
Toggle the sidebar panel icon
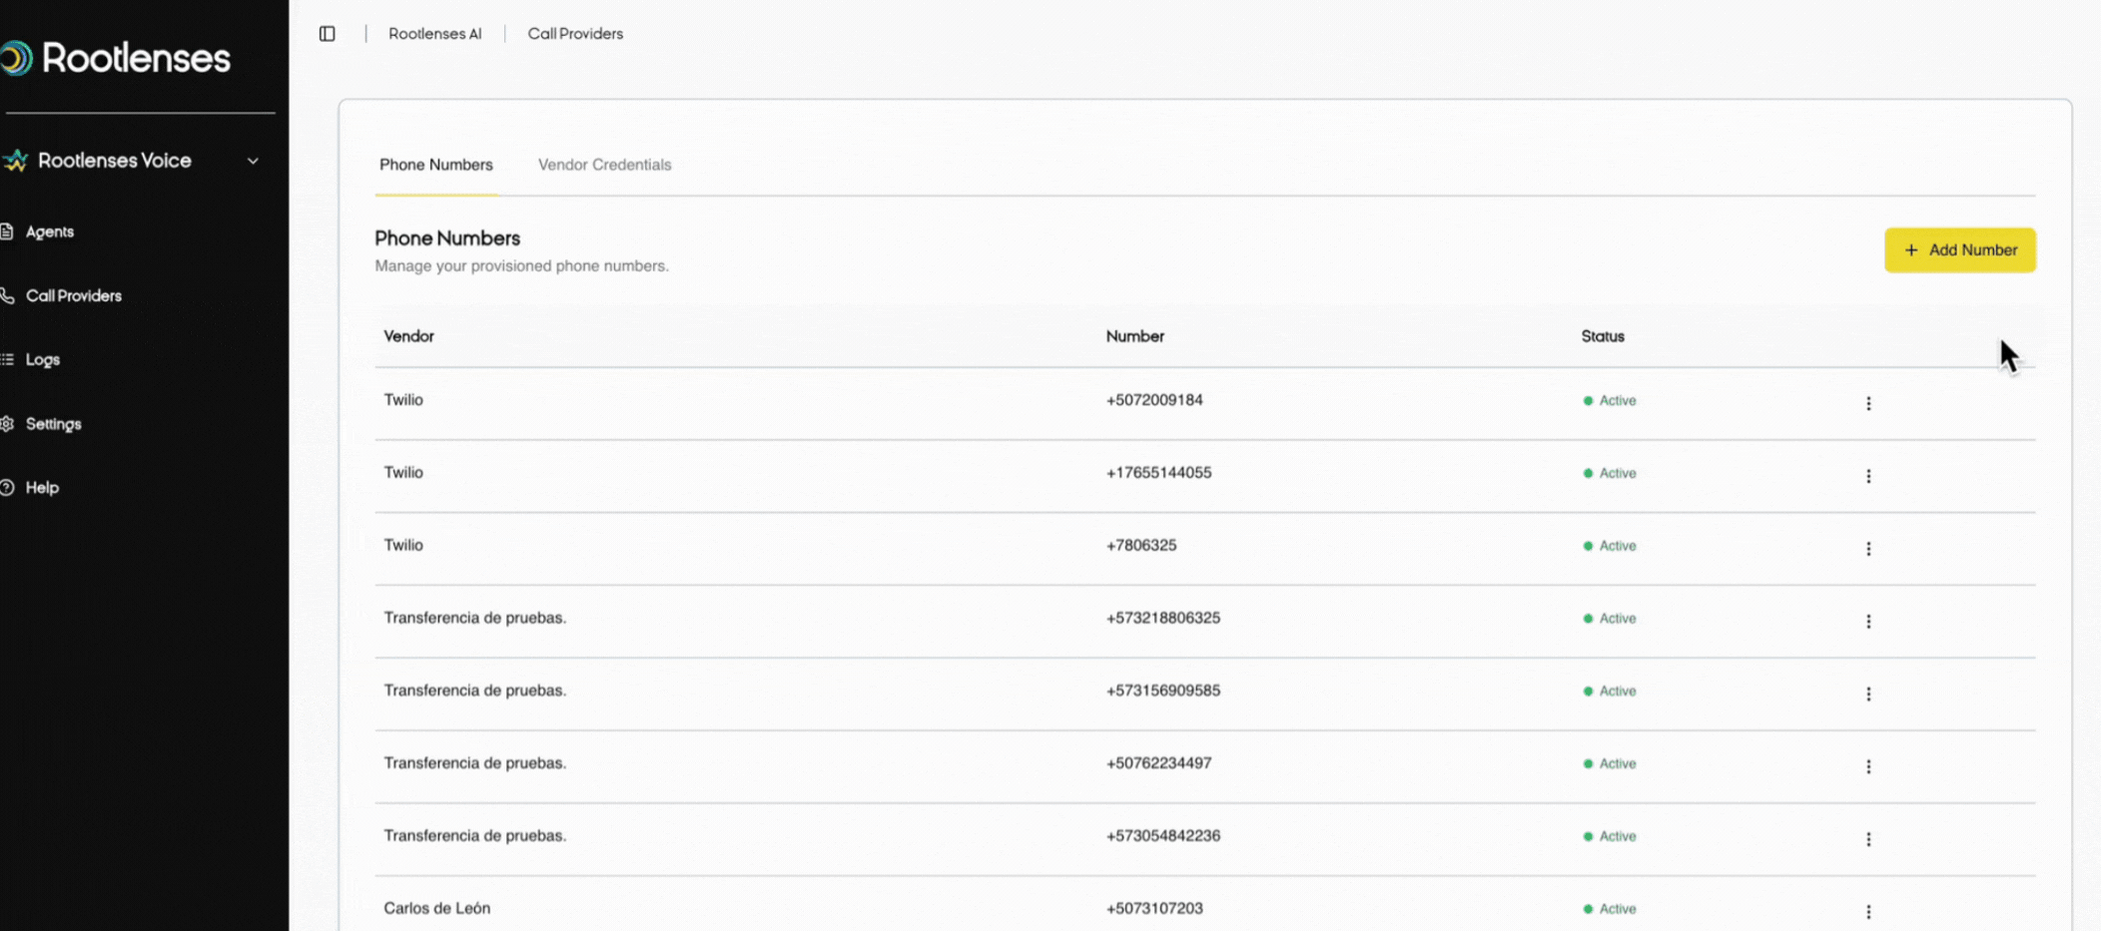pyautogui.click(x=327, y=34)
